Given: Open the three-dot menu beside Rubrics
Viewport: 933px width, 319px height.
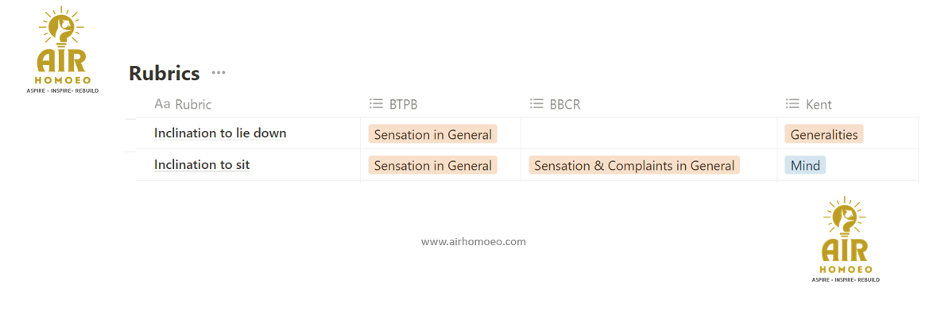Looking at the screenshot, I should coord(219,73).
